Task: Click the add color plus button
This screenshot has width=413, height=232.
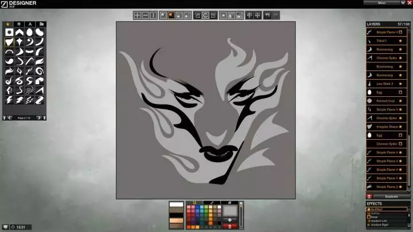Action: (x=229, y=219)
